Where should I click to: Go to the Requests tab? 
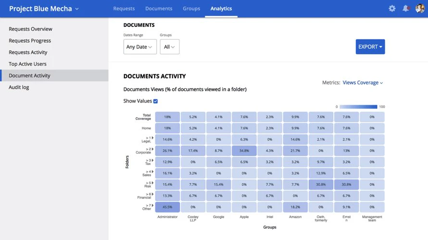tap(124, 9)
